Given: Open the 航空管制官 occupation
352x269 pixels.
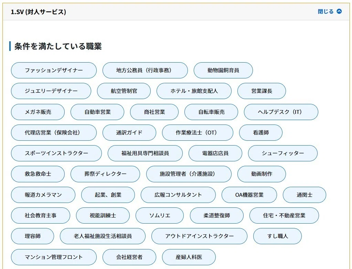Looking at the screenshot, I should (x=124, y=91).
